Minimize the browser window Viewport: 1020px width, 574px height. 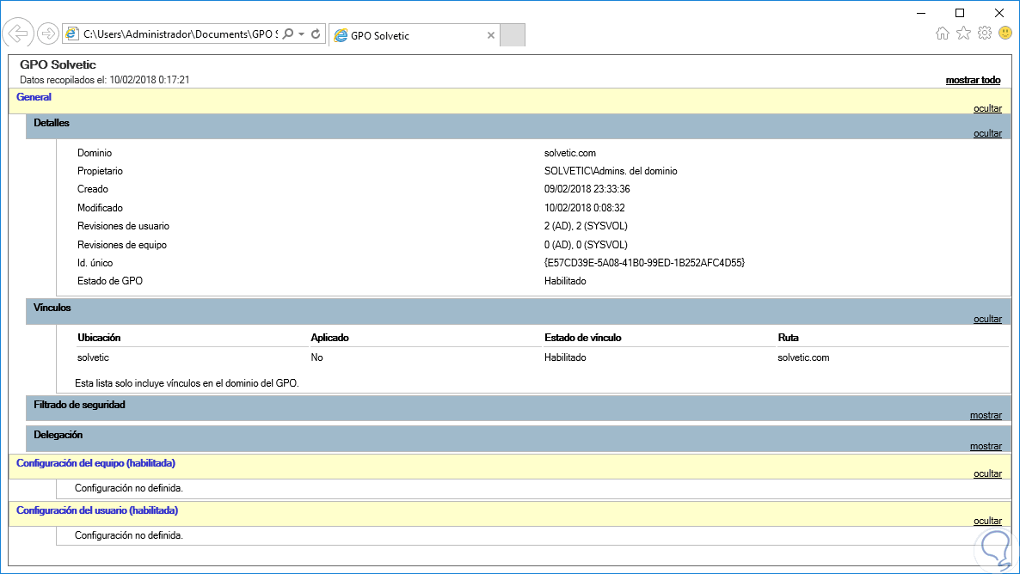(x=921, y=13)
